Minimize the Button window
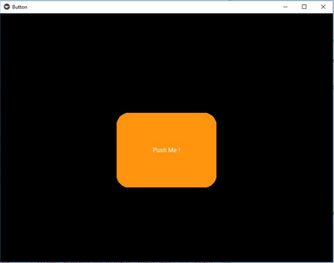The width and height of the screenshot is (334, 263). coord(285,7)
